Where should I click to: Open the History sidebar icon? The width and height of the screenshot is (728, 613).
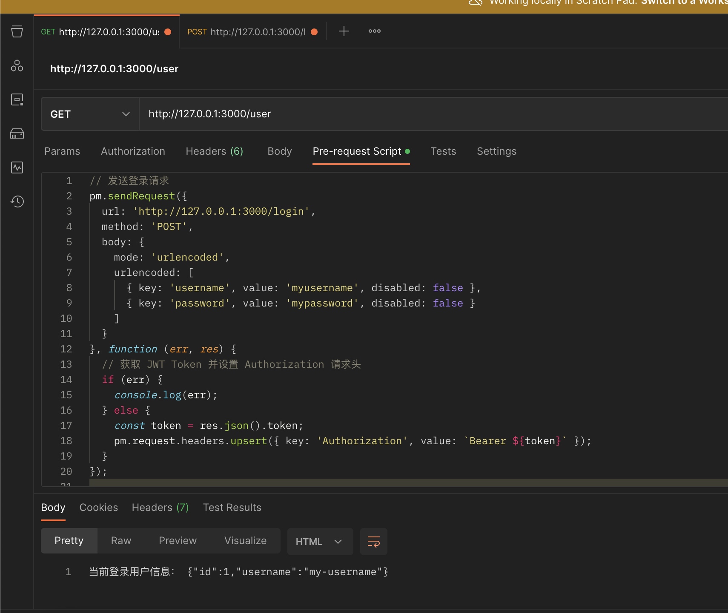click(x=17, y=201)
